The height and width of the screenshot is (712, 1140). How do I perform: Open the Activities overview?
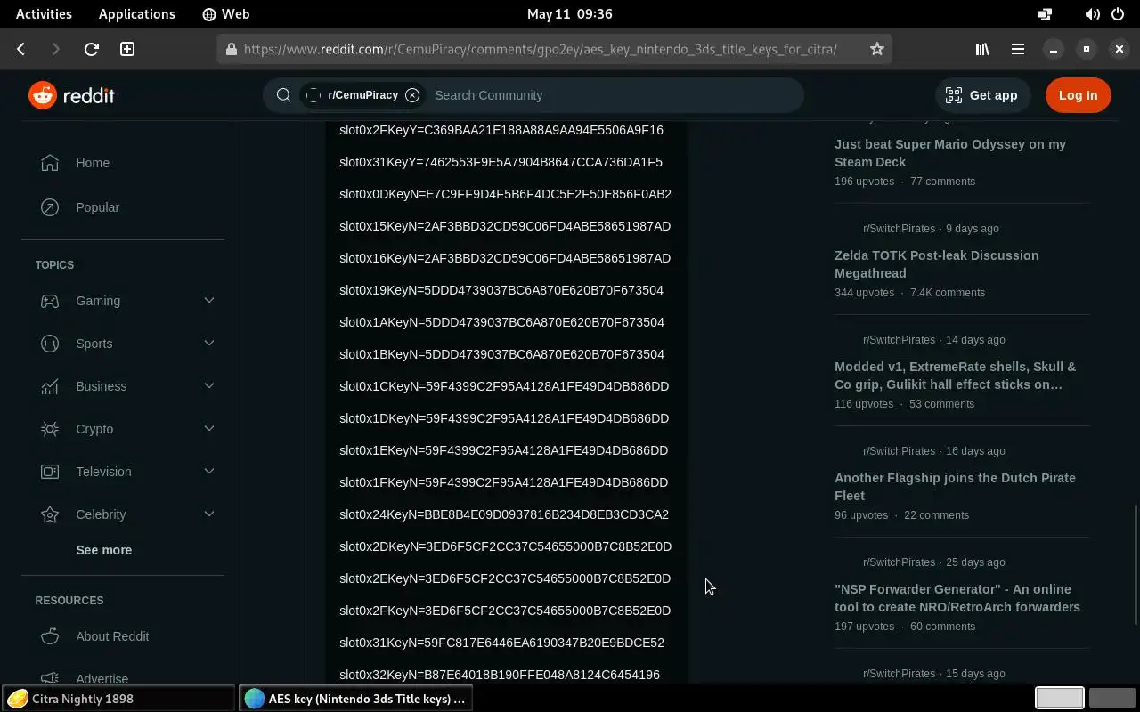(44, 14)
